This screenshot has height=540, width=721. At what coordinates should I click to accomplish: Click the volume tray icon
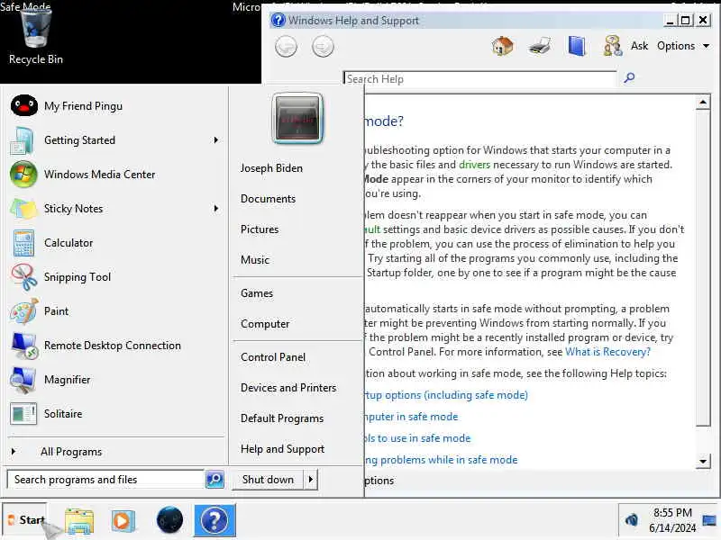(632, 520)
